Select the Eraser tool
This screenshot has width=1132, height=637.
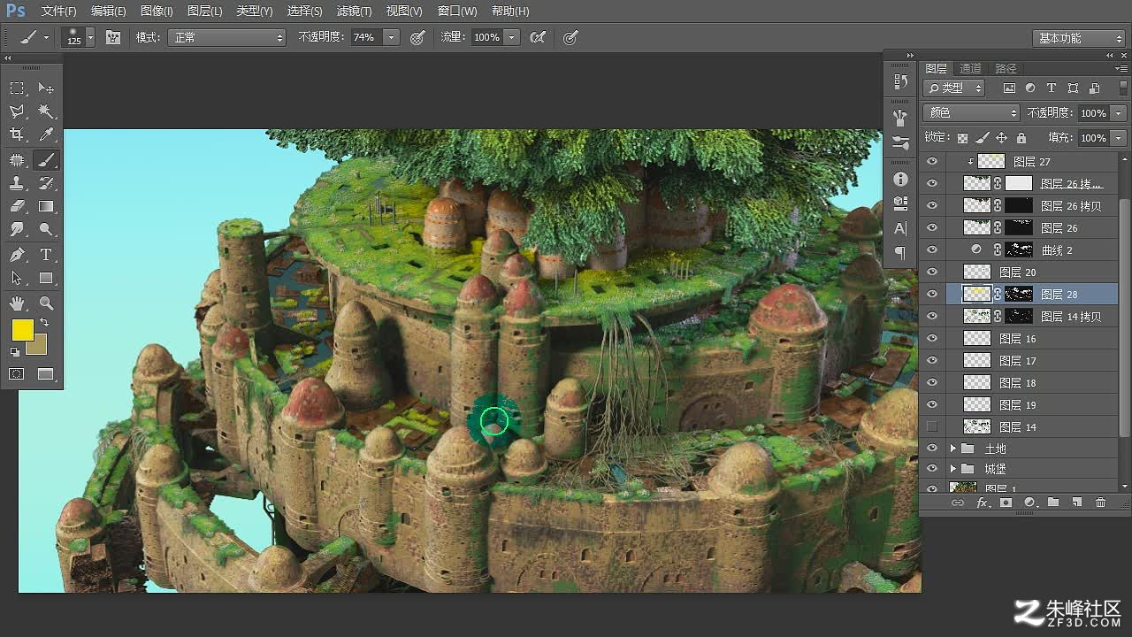point(17,206)
